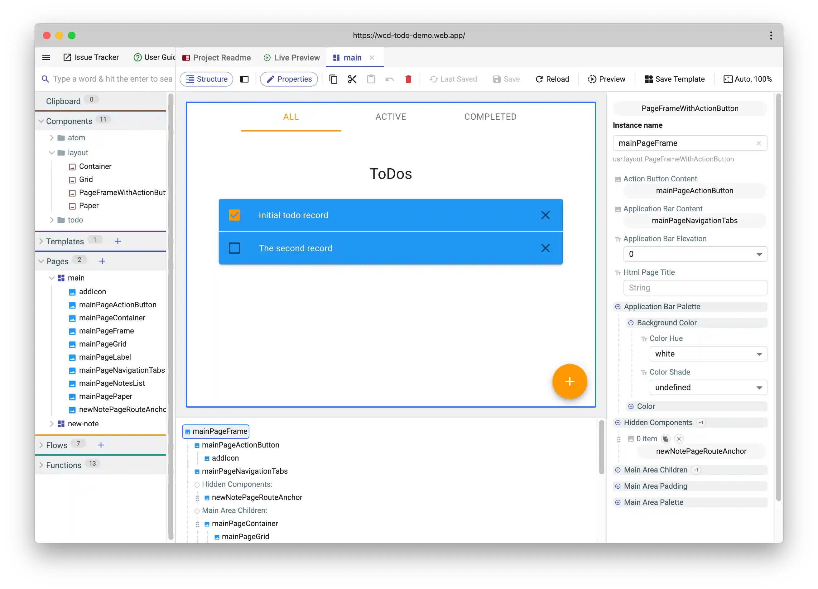Select the COMPLETED tab in the canvas

490,117
